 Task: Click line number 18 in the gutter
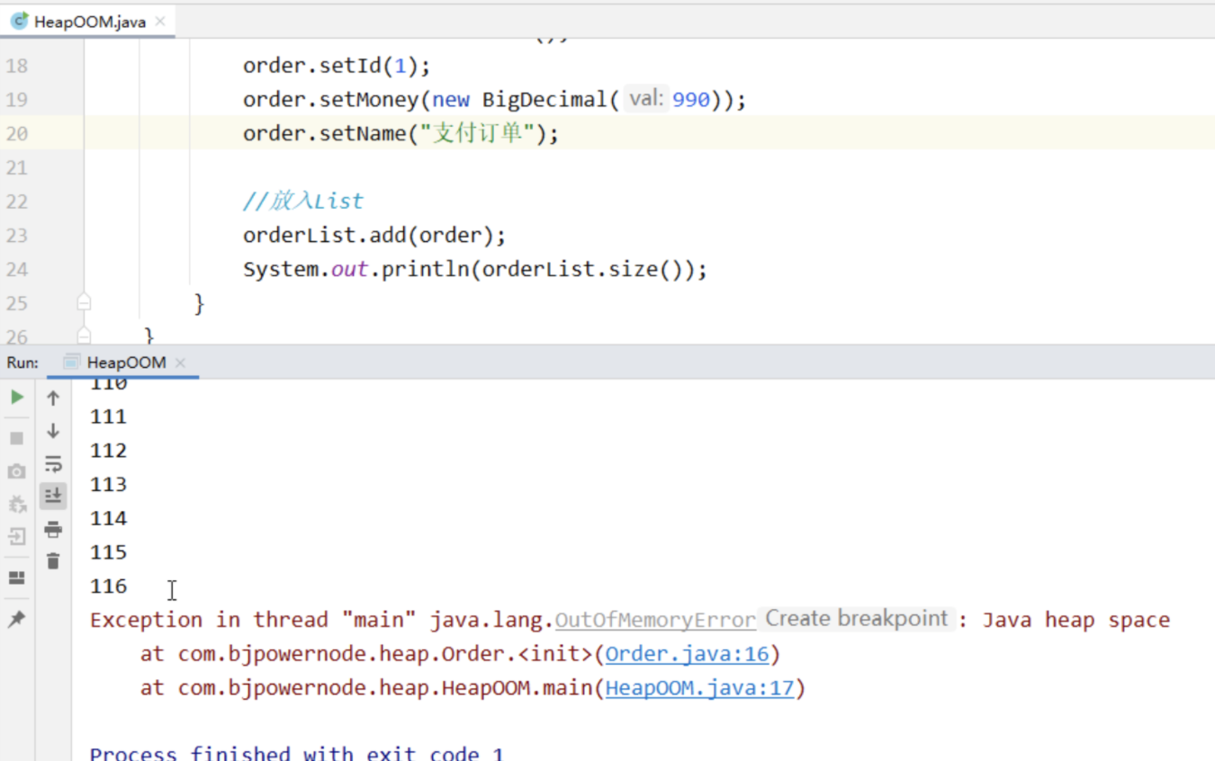tap(17, 66)
